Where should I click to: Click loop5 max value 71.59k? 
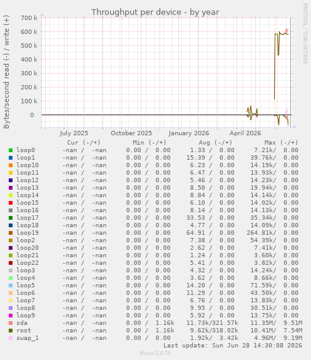click(263, 285)
